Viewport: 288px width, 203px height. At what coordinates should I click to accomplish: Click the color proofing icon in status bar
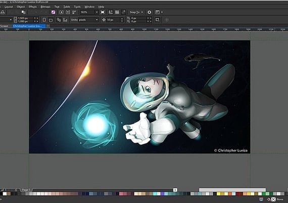coord(261,199)
